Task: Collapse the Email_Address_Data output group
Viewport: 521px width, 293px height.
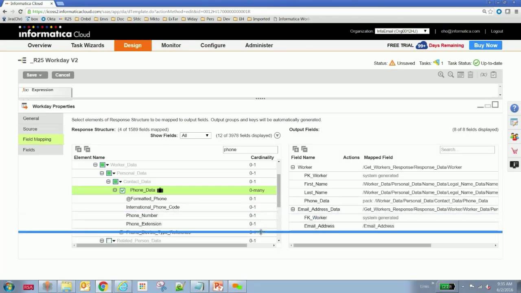Action: 293,209
